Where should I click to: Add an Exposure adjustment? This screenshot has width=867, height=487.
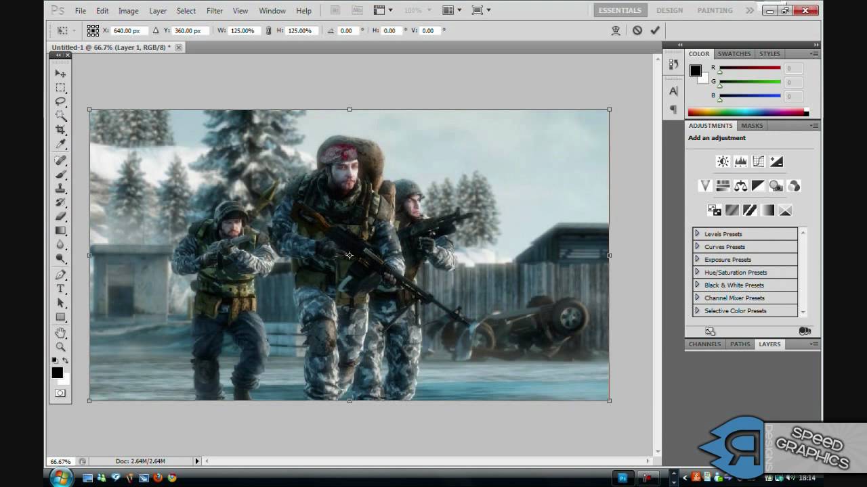776,162
